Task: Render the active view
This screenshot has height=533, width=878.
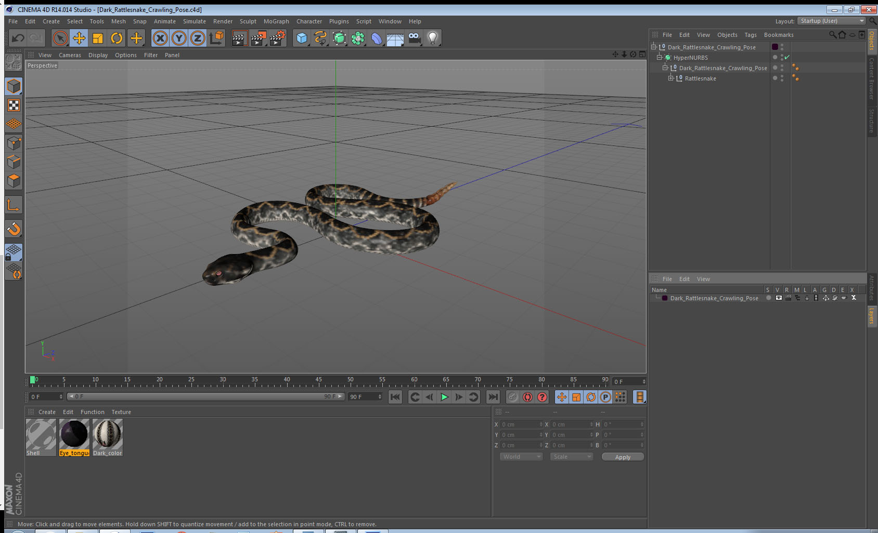Action: 239,38
